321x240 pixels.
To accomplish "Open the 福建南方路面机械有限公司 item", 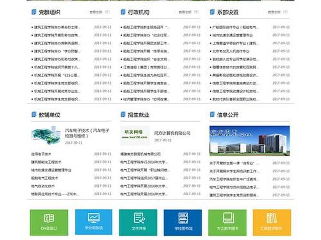I will pyautogui.click(x=140, y=154).
